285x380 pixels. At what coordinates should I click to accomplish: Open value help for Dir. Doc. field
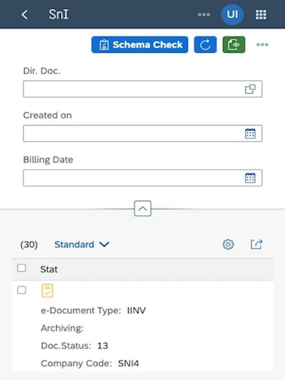pyautogui.click(x=250, y=89)
